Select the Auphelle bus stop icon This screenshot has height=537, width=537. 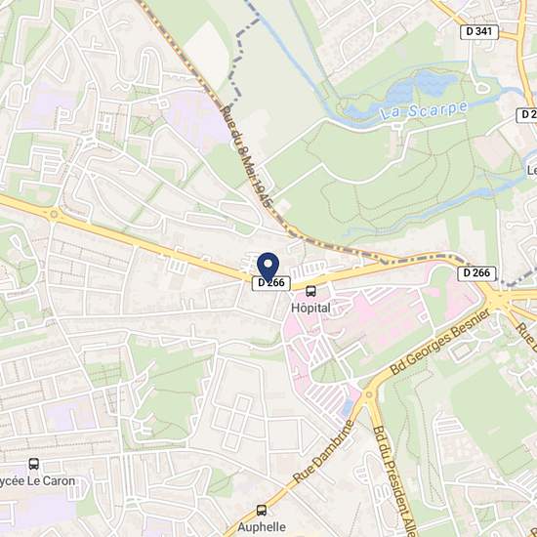pyautogui.click(x=262, y=511)
